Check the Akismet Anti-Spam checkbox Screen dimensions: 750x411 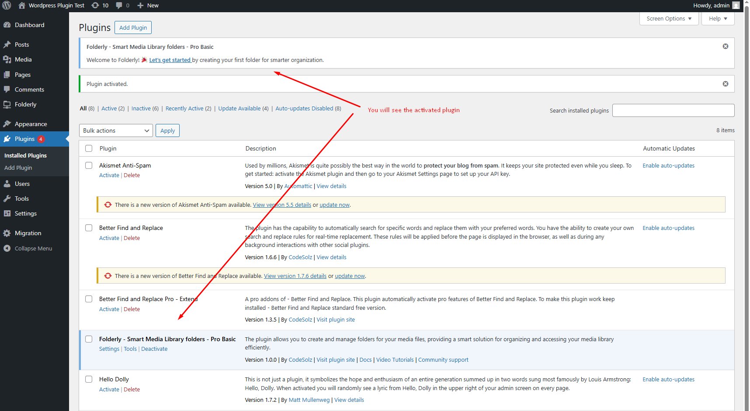pyautogui.click(x=89, y=165)
